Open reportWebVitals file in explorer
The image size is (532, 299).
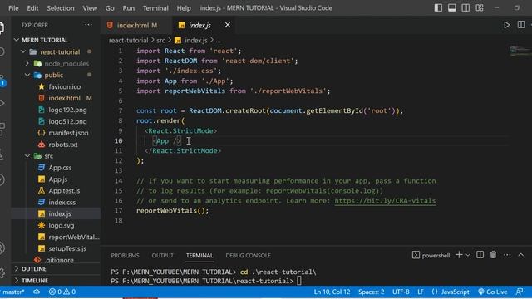coord(68,237)
